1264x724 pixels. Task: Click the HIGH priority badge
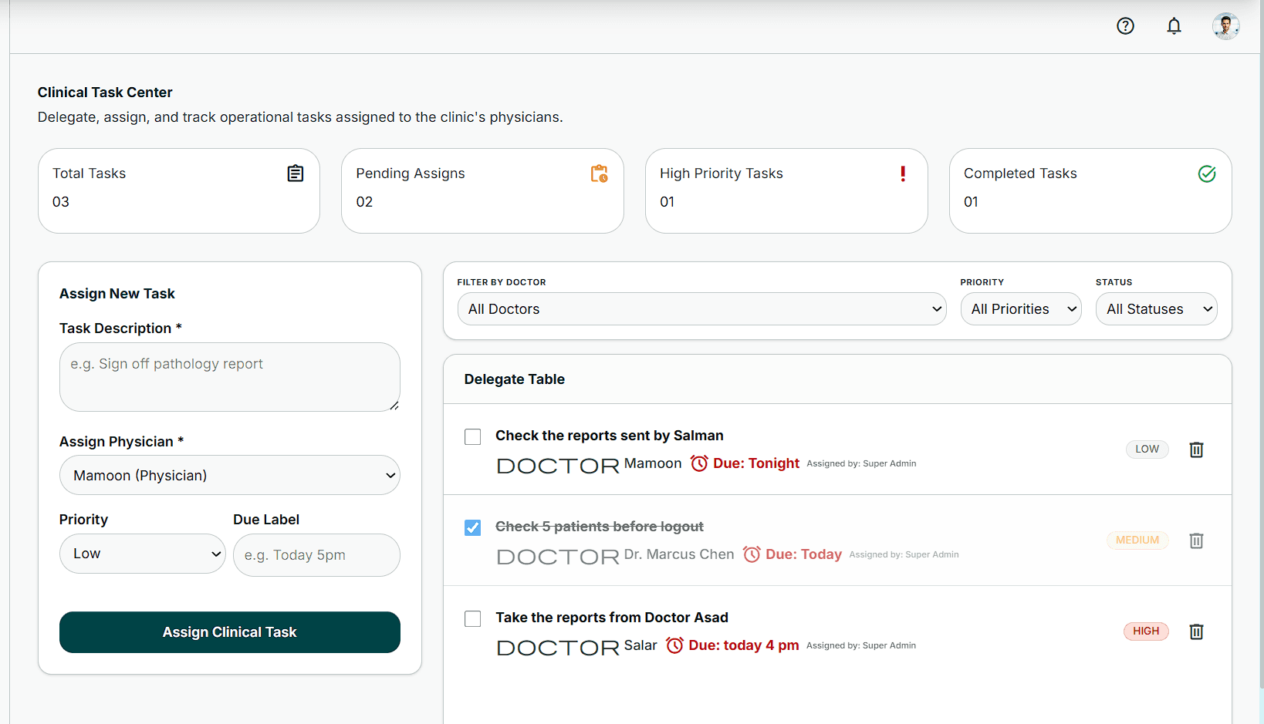(1146, 631)
